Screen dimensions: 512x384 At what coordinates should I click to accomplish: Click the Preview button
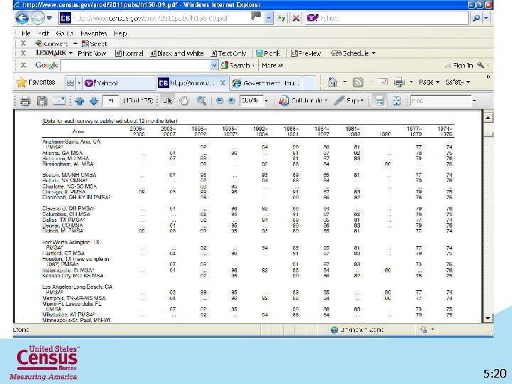coord(306,53)
